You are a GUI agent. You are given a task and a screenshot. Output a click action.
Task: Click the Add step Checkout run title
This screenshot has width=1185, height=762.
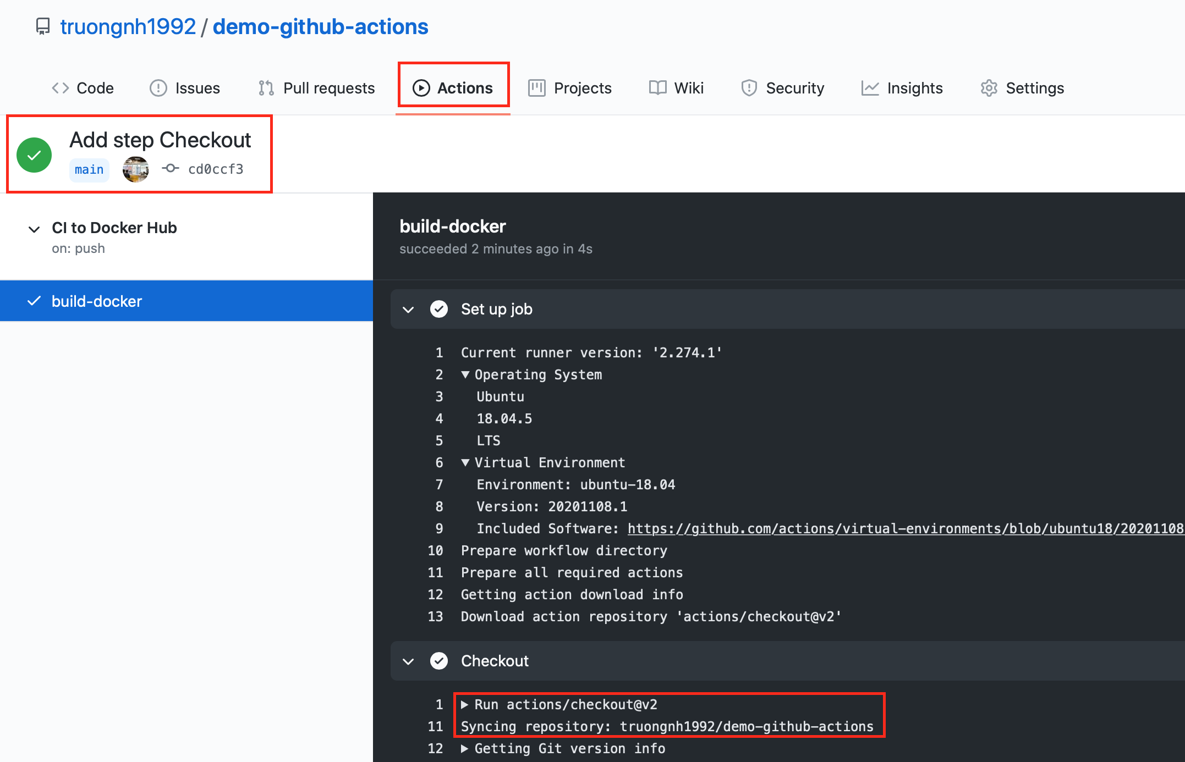pos(160,140)
